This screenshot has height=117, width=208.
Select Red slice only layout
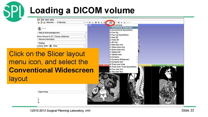(124, 45)
